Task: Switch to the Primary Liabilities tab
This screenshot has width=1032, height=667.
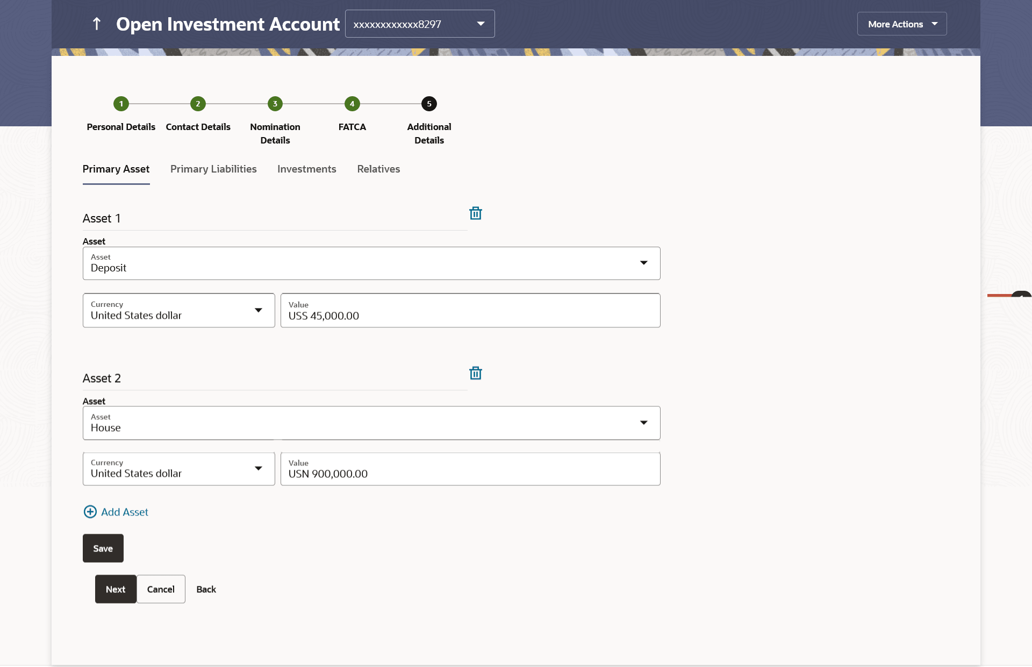Action: pos(213,169)
